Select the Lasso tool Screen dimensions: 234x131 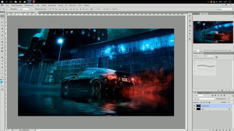(x=2, y=22)
